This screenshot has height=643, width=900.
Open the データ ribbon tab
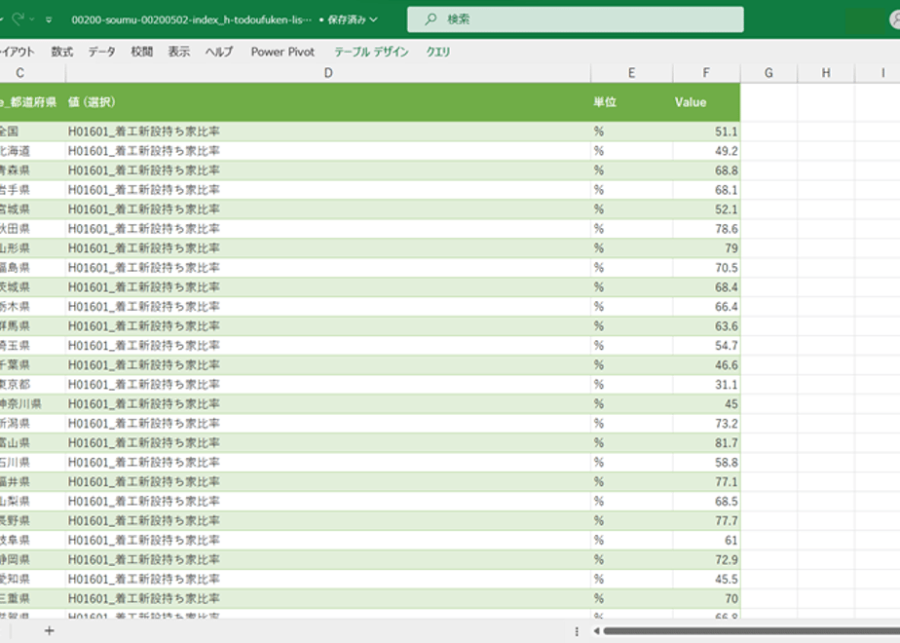pyautogui.click(x=101, y=52)
